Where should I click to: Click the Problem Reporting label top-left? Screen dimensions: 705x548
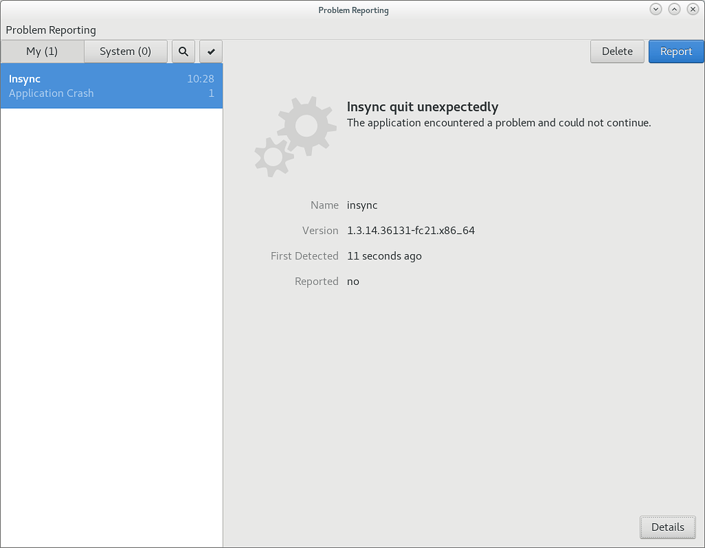pos(51,30)
